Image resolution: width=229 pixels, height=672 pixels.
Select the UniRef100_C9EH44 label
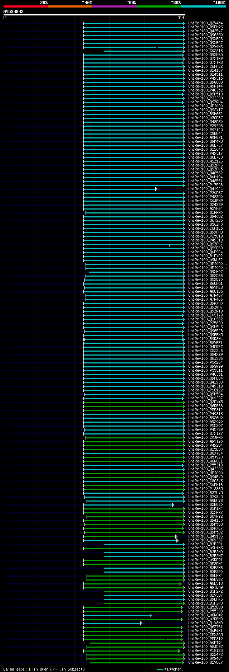pyautogui.click(x=205, y=134)
